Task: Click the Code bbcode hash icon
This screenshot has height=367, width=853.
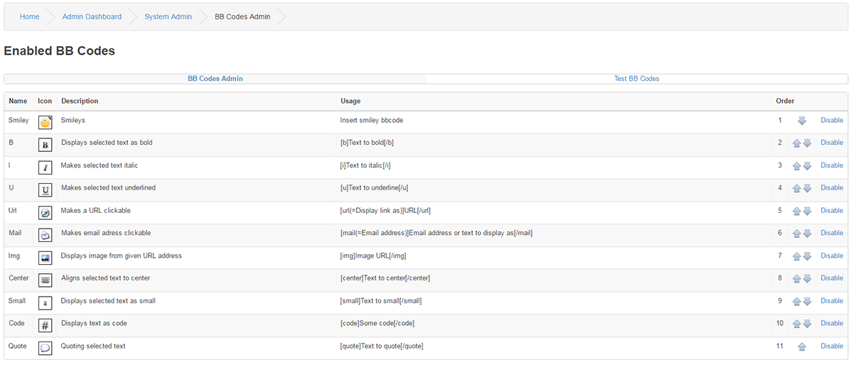Action: pos(45,326)
